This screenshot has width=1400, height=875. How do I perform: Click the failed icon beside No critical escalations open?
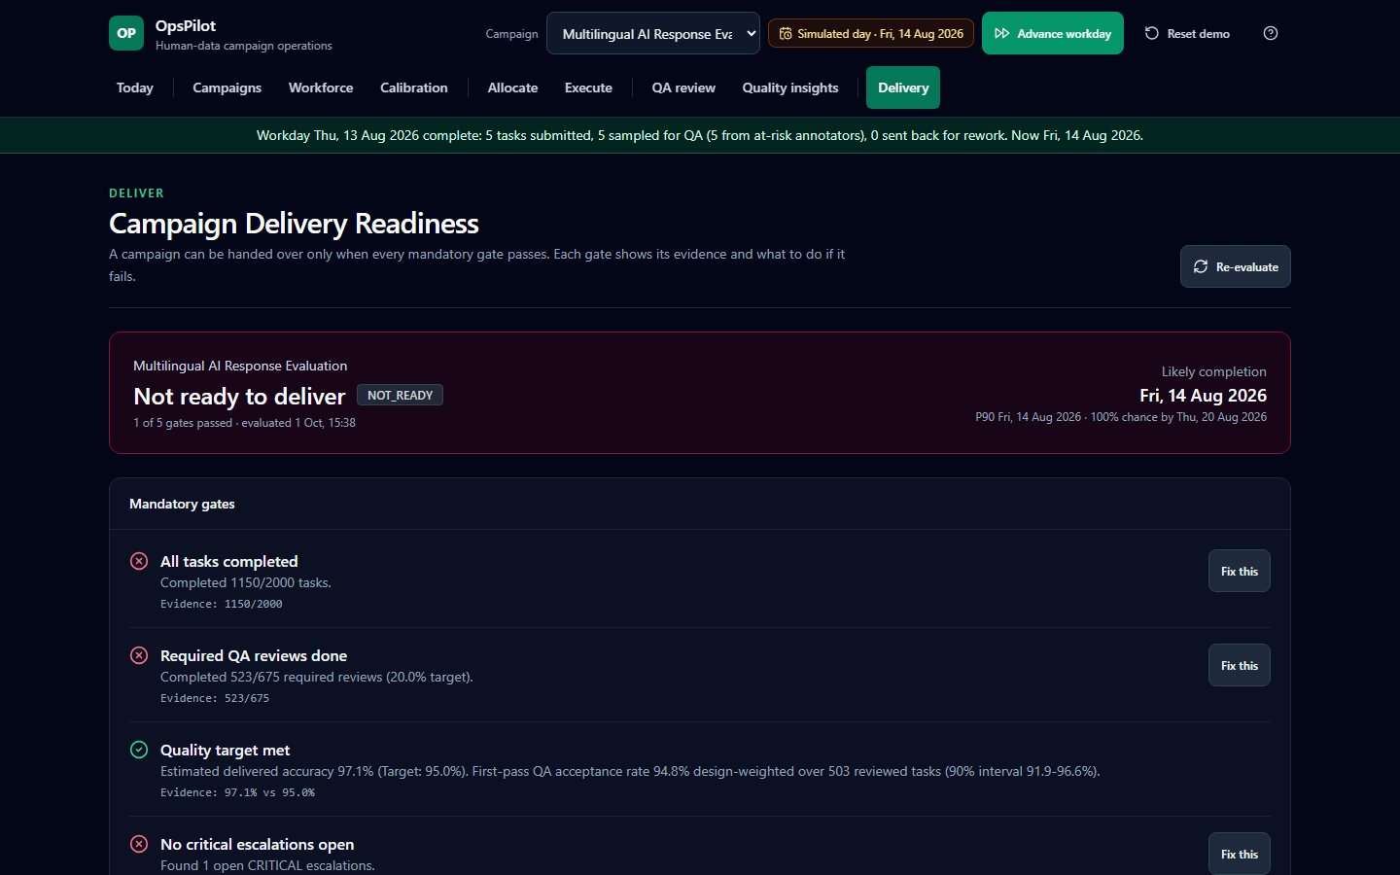139,844
